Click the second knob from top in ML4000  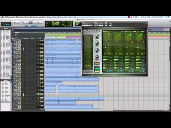pyautogui.click(x=97, y=43)
